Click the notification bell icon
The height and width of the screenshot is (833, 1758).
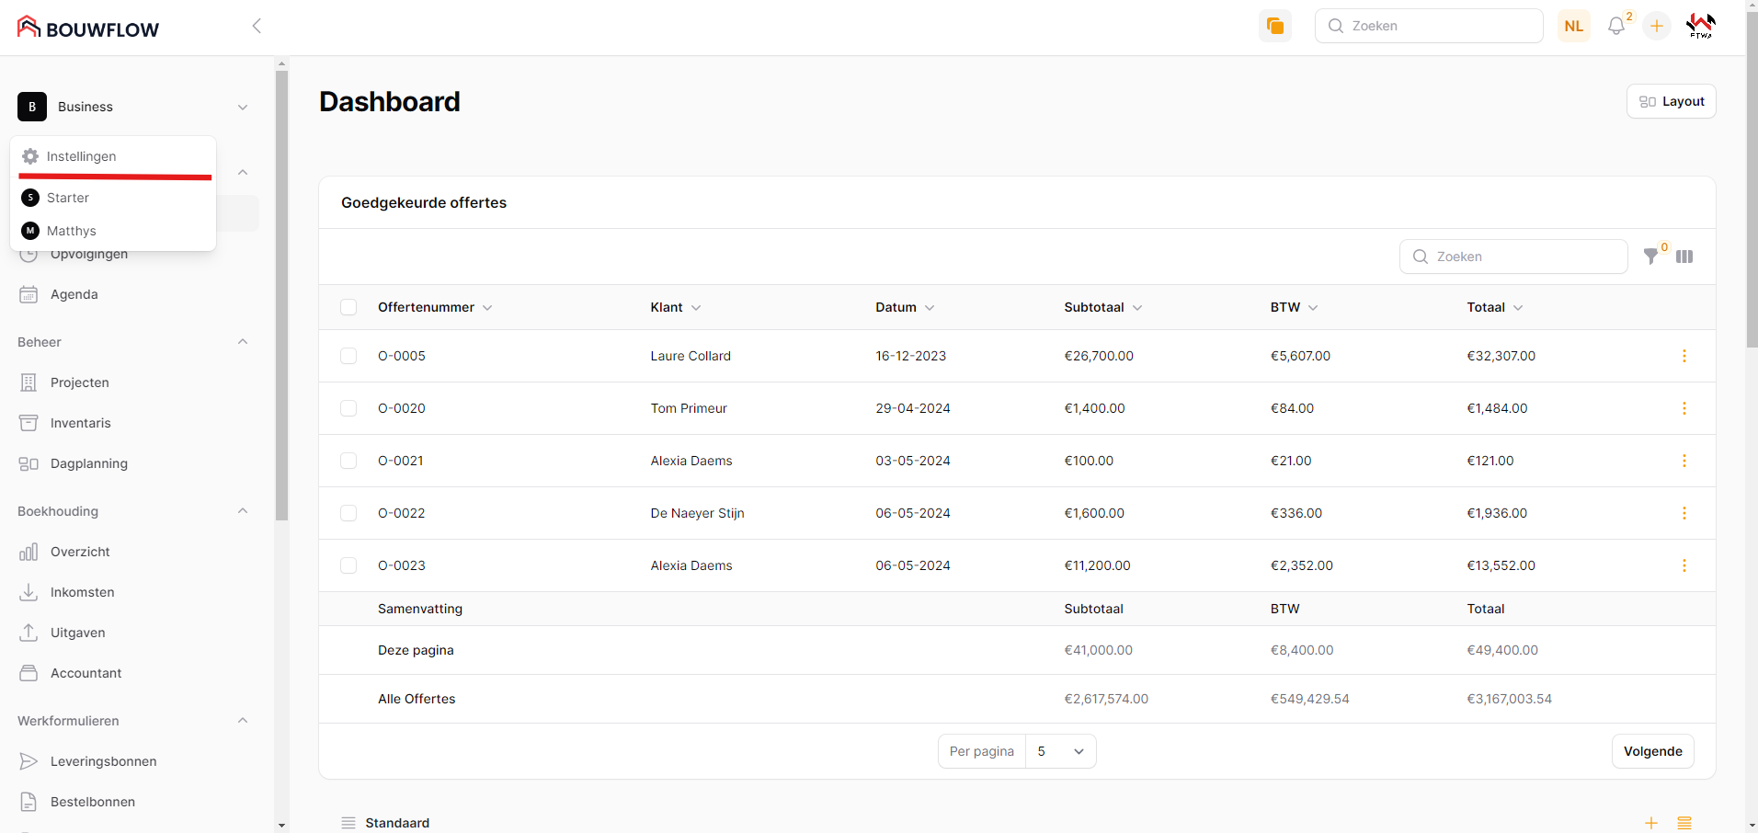[x=1615, y=26]
